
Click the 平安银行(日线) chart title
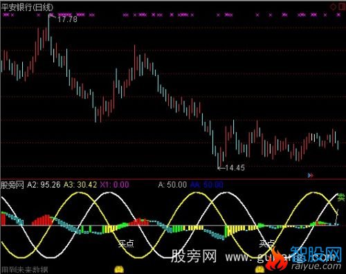pyautogui.click(x=27, y=8)
